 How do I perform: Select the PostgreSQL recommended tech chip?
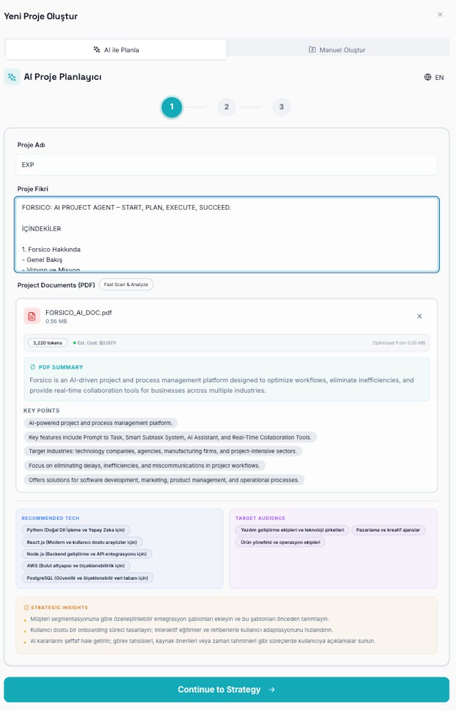coord(87,578)
